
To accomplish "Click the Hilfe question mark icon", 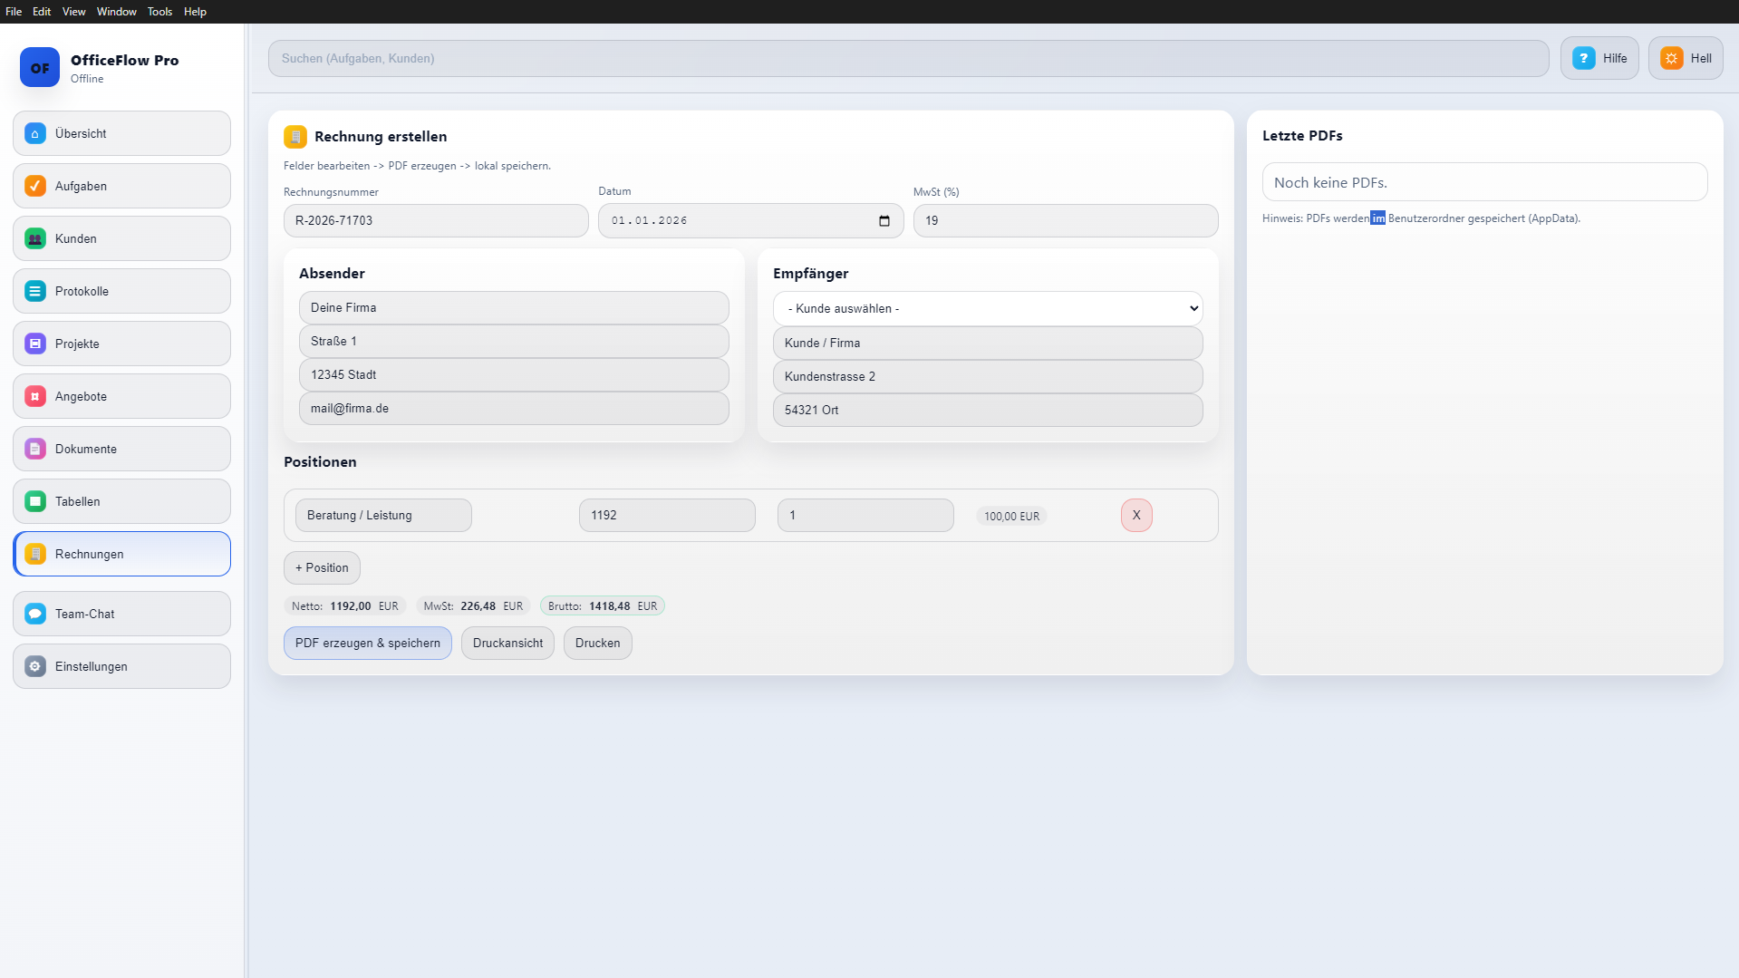I will pos(1583,58).
